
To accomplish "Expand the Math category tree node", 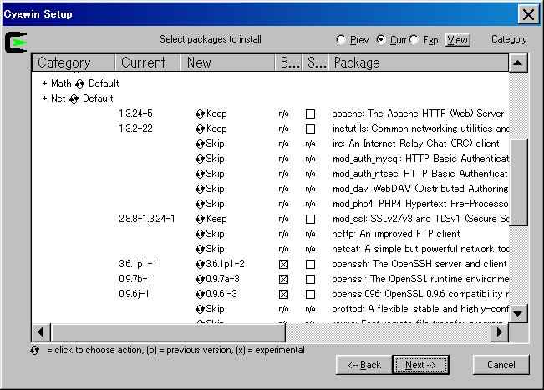I will tap(45, 84).
